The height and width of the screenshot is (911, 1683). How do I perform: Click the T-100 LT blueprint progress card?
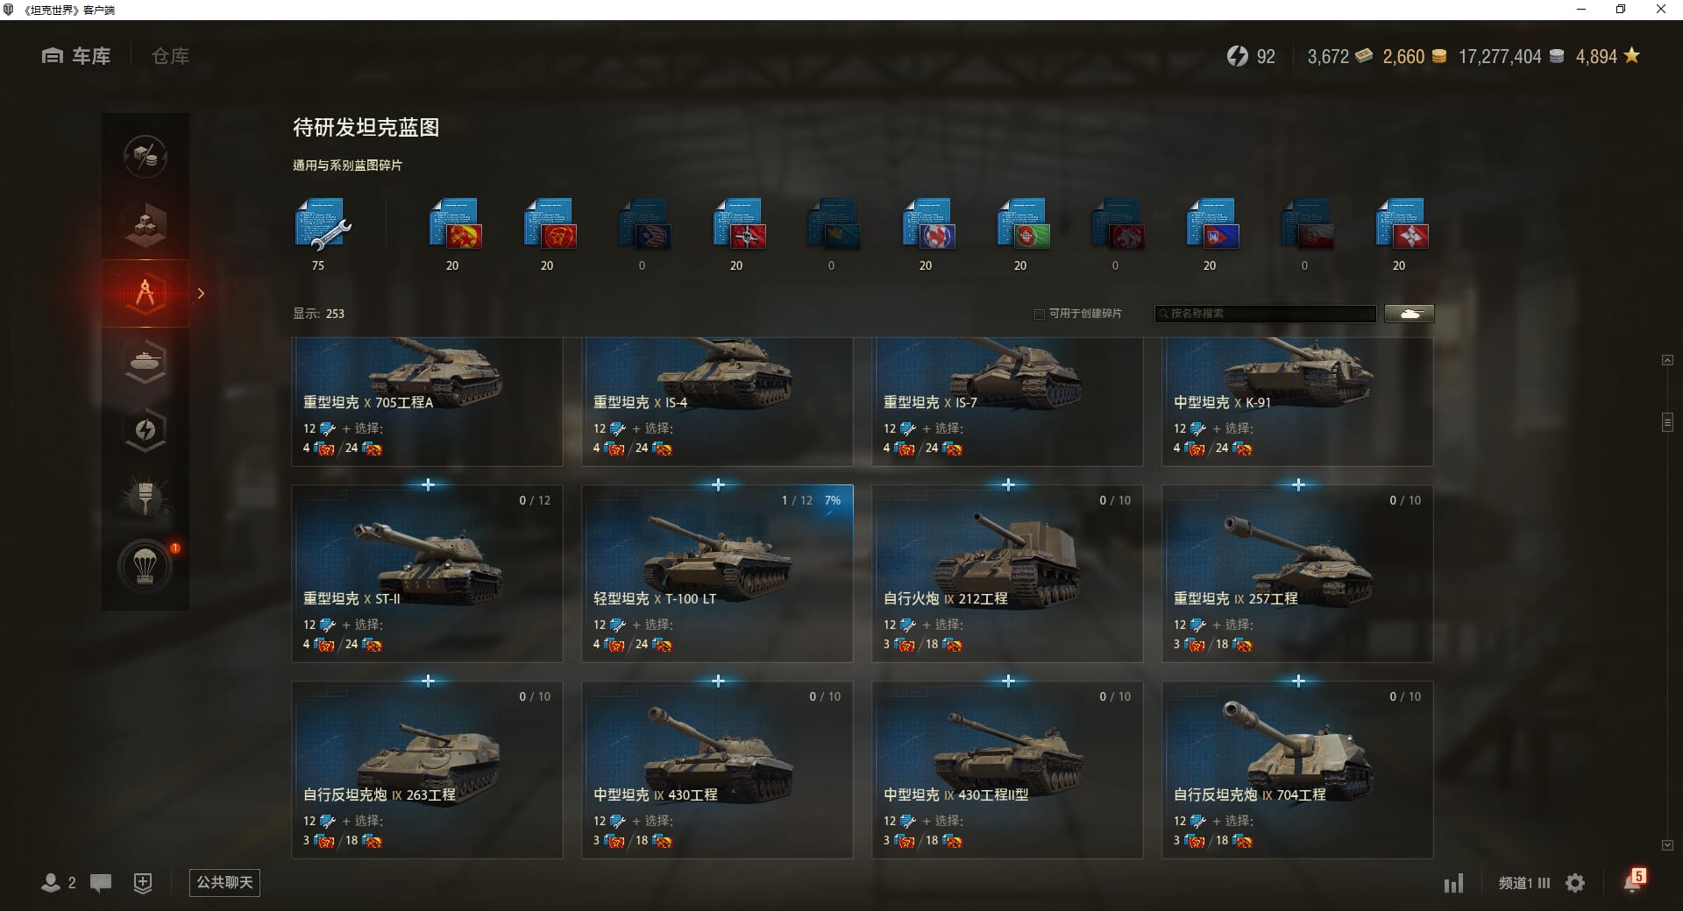[717, 574]
